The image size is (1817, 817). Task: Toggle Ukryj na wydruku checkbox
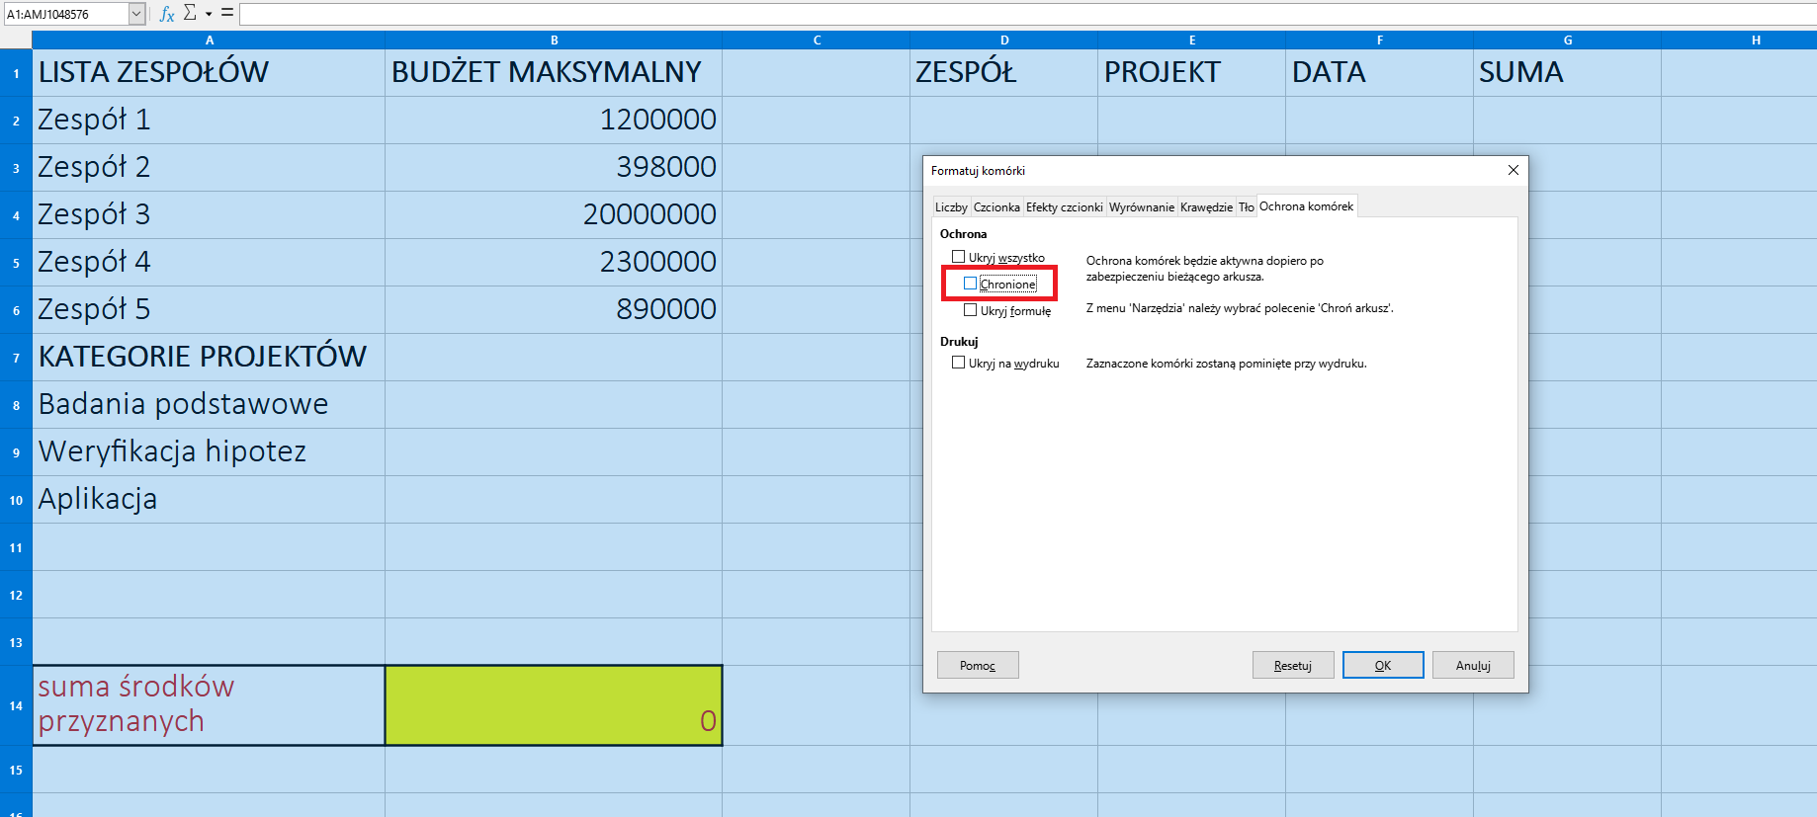pyautogui.click(x=958, y=363)
